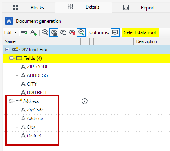Select the greyed District field
Viewport: 170px width, 151px height.
[34, 136]
